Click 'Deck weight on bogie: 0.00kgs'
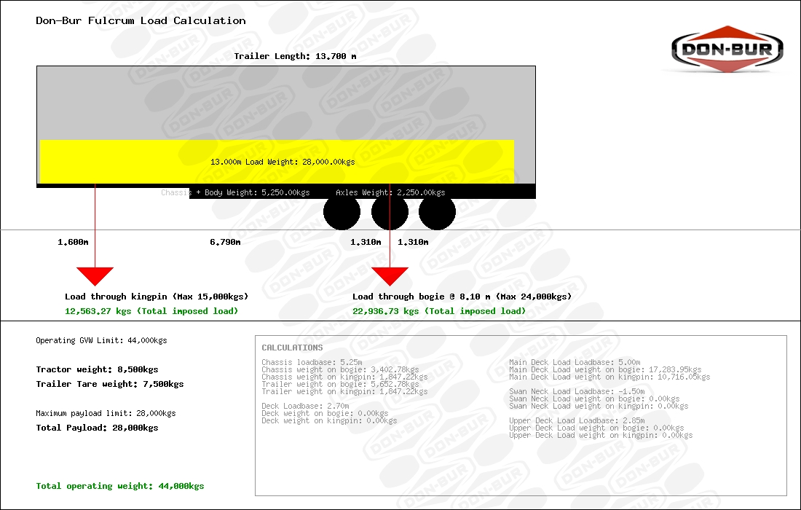 325,413
